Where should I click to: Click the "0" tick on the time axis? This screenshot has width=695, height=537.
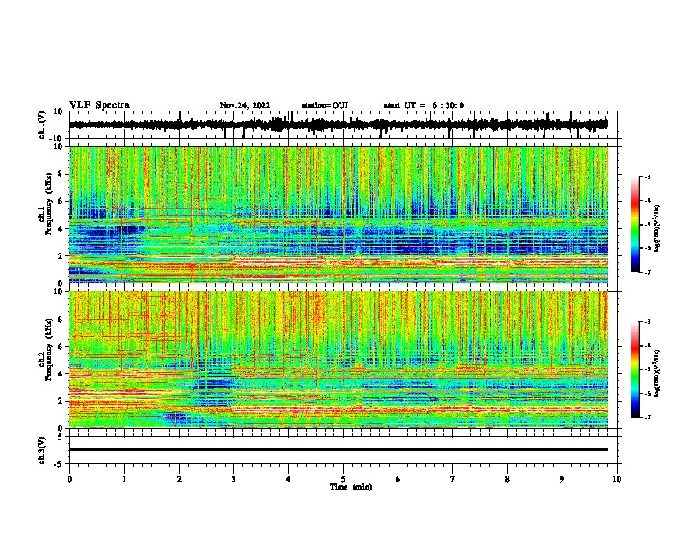pyautogui.click(x=69, y=479)
